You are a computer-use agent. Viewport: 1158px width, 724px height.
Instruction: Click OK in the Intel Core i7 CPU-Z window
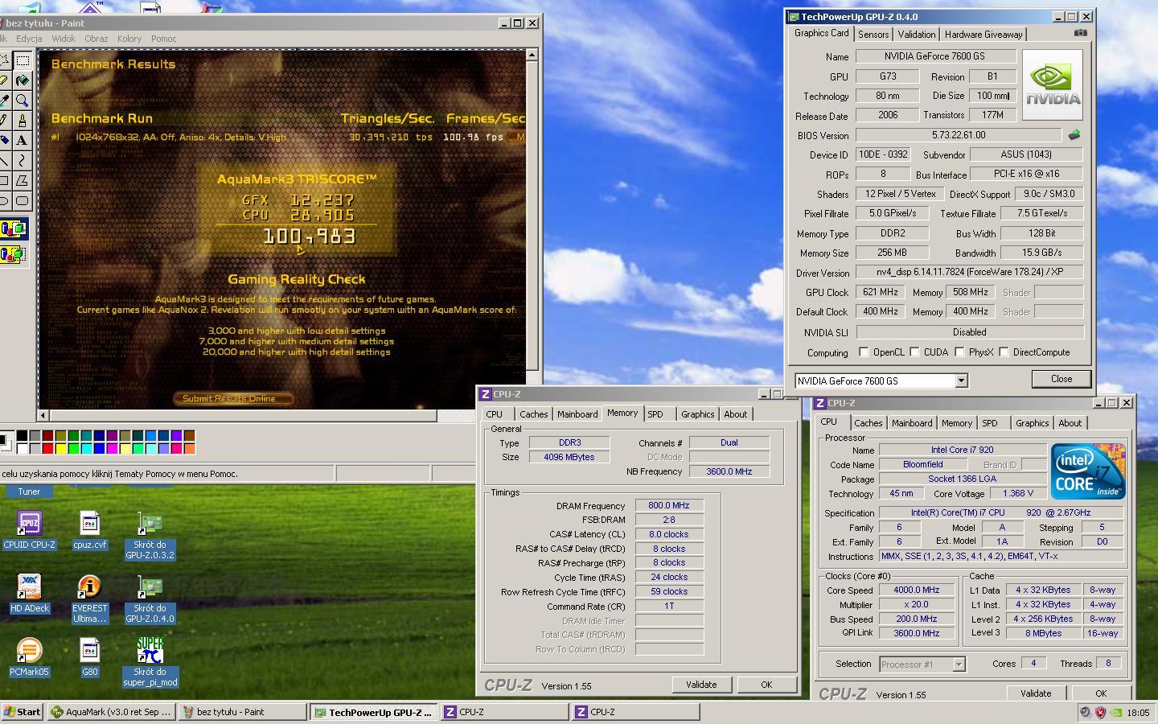click(x=1101, y=693)
